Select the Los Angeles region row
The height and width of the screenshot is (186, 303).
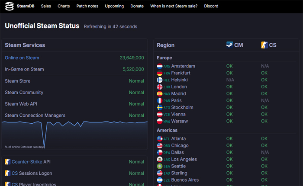(x=185, y=159)
